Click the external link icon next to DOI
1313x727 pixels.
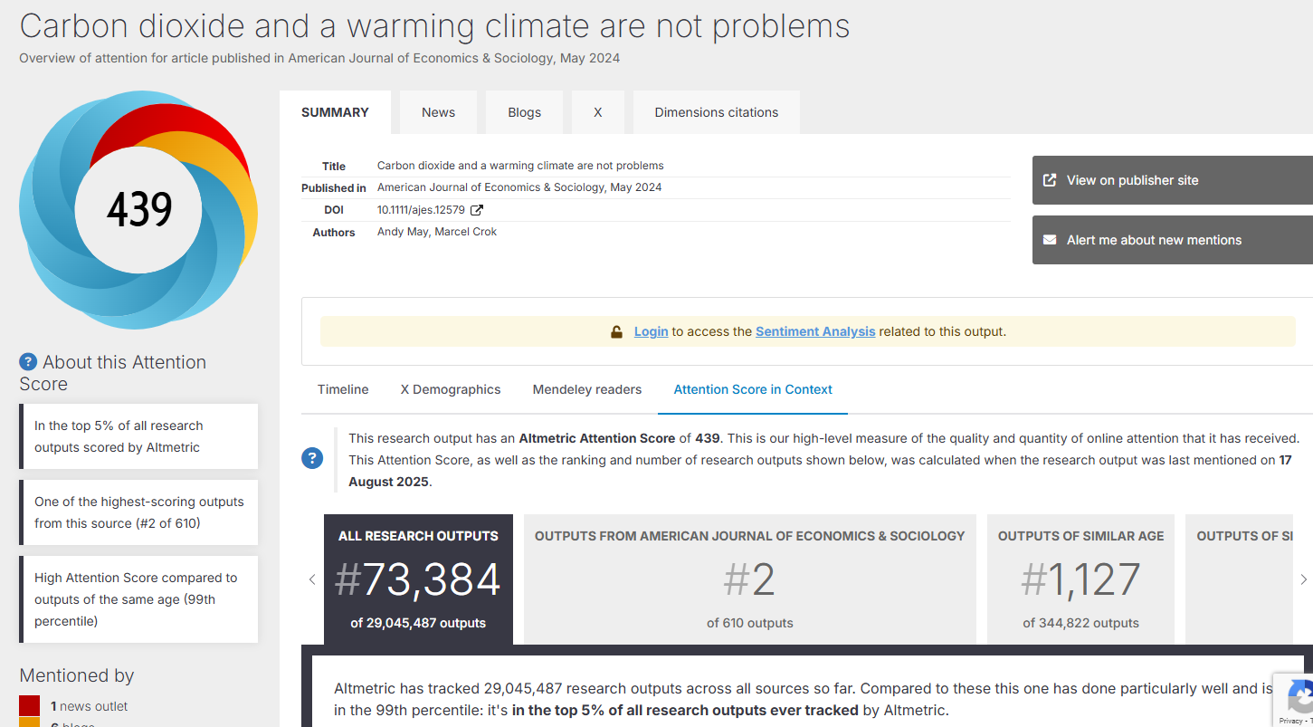(x=477, y=210)
